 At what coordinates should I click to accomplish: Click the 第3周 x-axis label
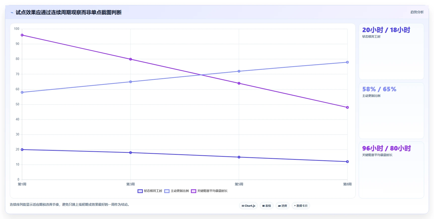pyautogui.click(x=130, y=184)
